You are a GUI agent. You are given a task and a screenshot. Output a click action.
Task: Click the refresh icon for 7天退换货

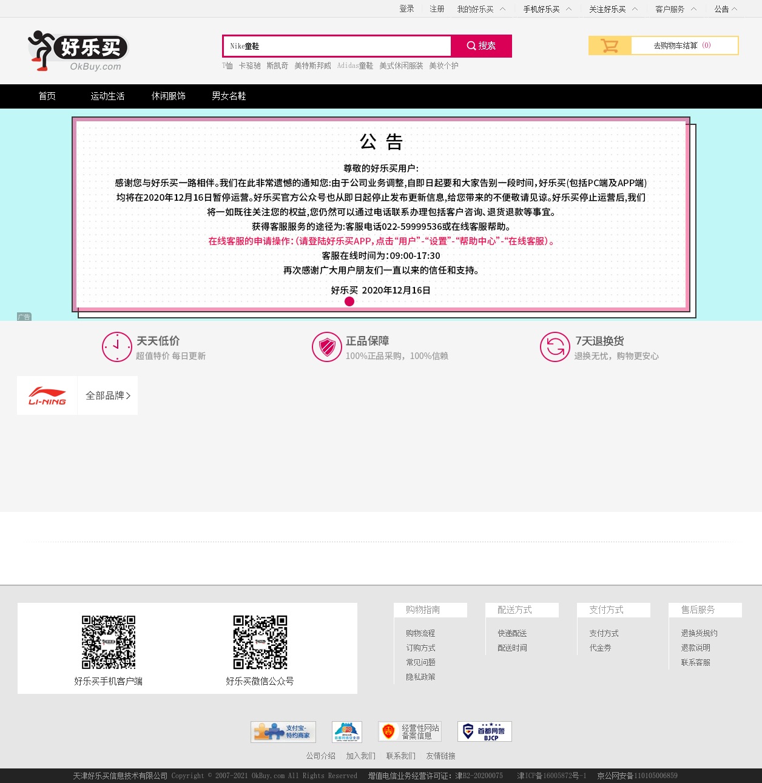click(555, 347)
